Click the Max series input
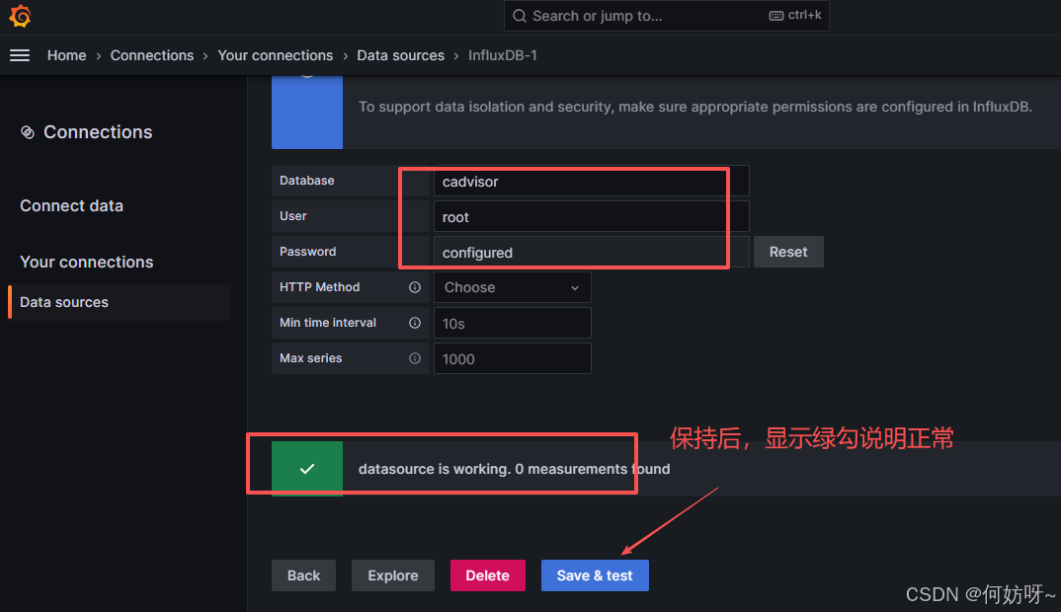1061x612 pixels. [513, 358]
